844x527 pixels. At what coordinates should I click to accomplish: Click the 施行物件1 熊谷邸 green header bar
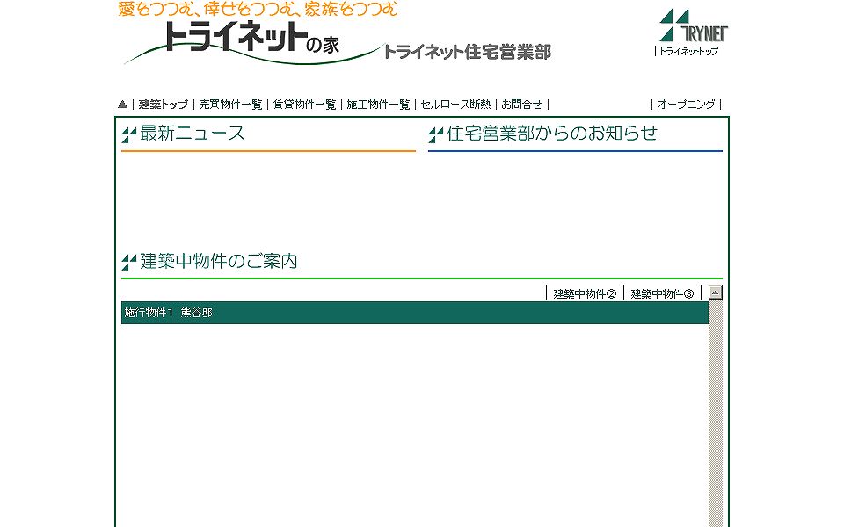(414, 313)
